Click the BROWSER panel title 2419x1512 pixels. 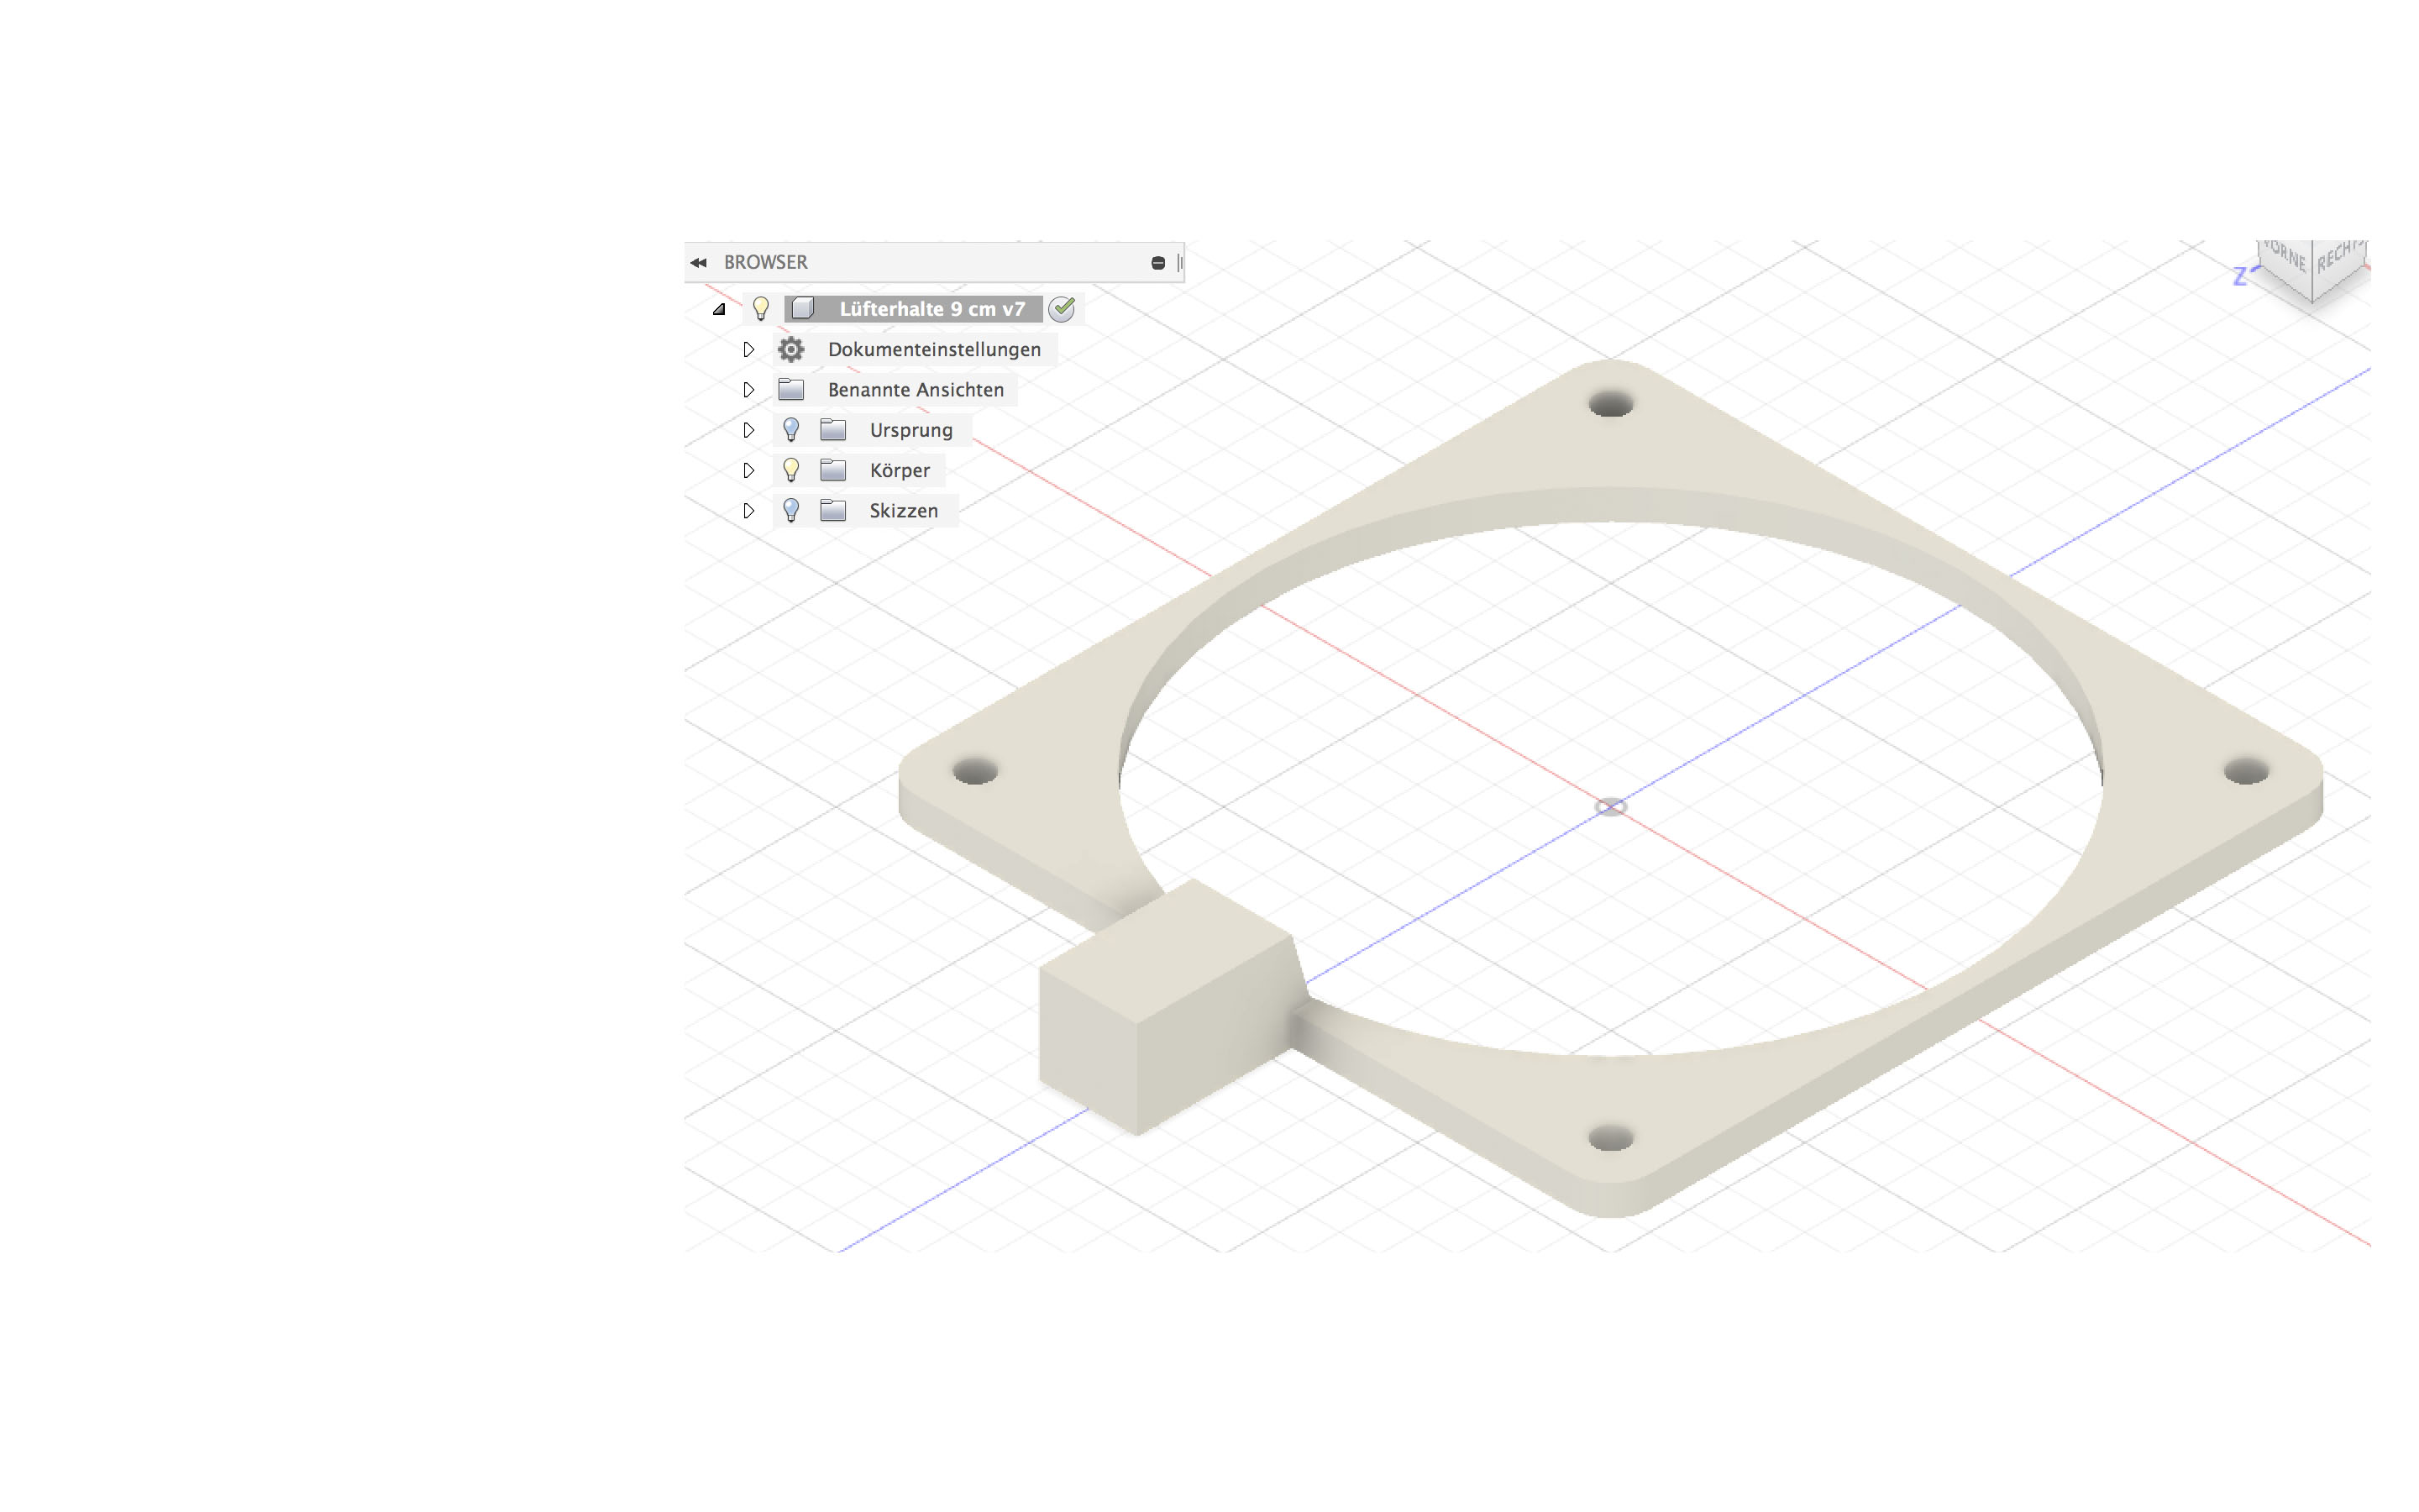tap(766, 262)
